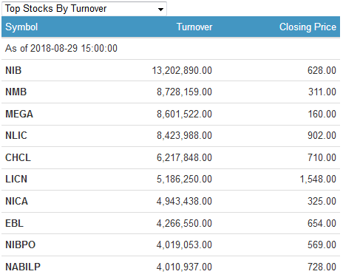The image size is (343, 277).
Task: Click LICN closing price 1,548.00
Action: click(x=318, y=179)
